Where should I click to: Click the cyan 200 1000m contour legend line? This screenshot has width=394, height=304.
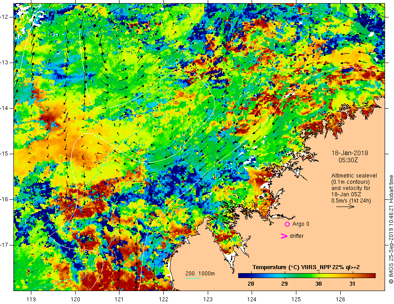[x=193, y=278]
